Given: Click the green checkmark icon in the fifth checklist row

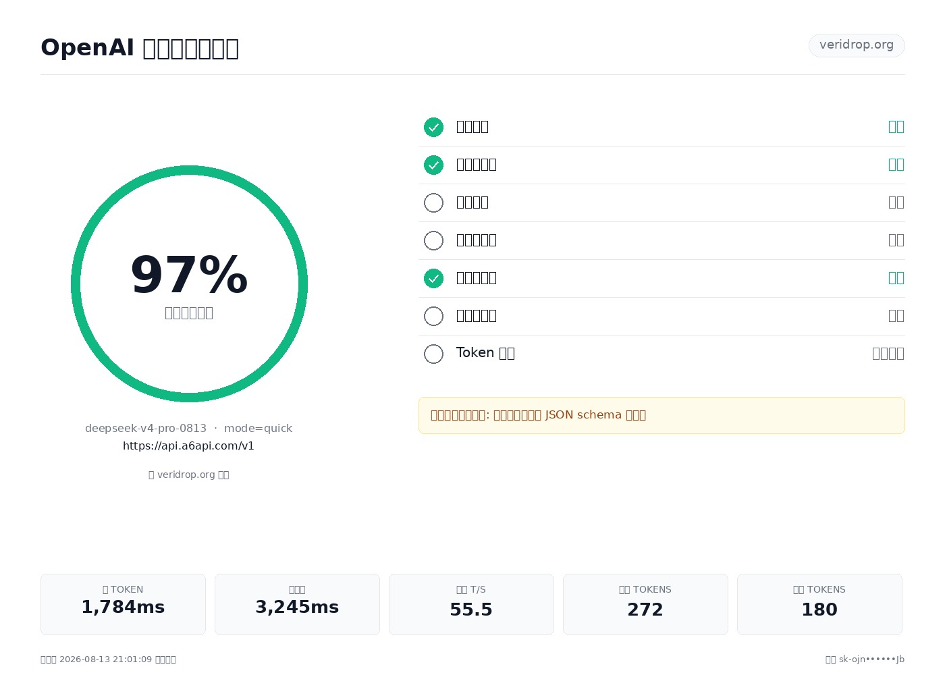Looking at the screenshot, I should (x=433, y=278).
